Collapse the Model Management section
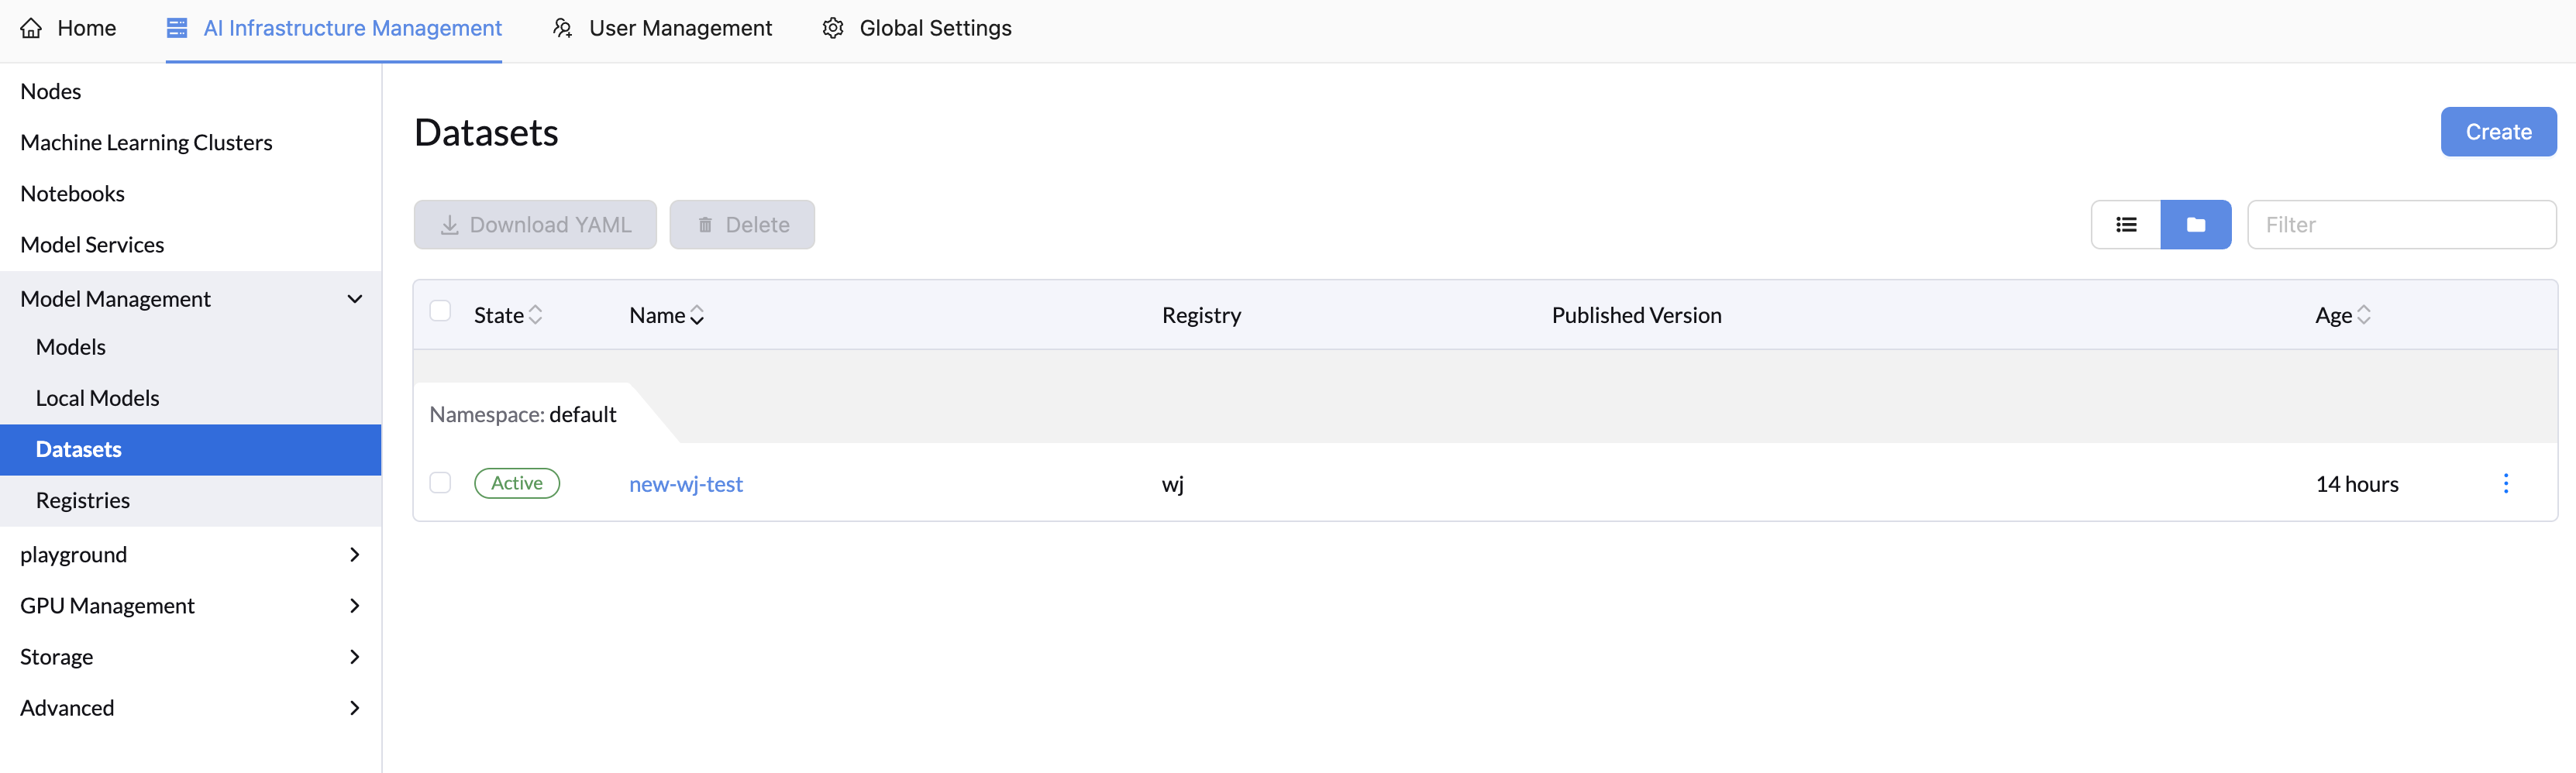The height and width of the screenshot is (773, 2576). (x=354, y=299)
